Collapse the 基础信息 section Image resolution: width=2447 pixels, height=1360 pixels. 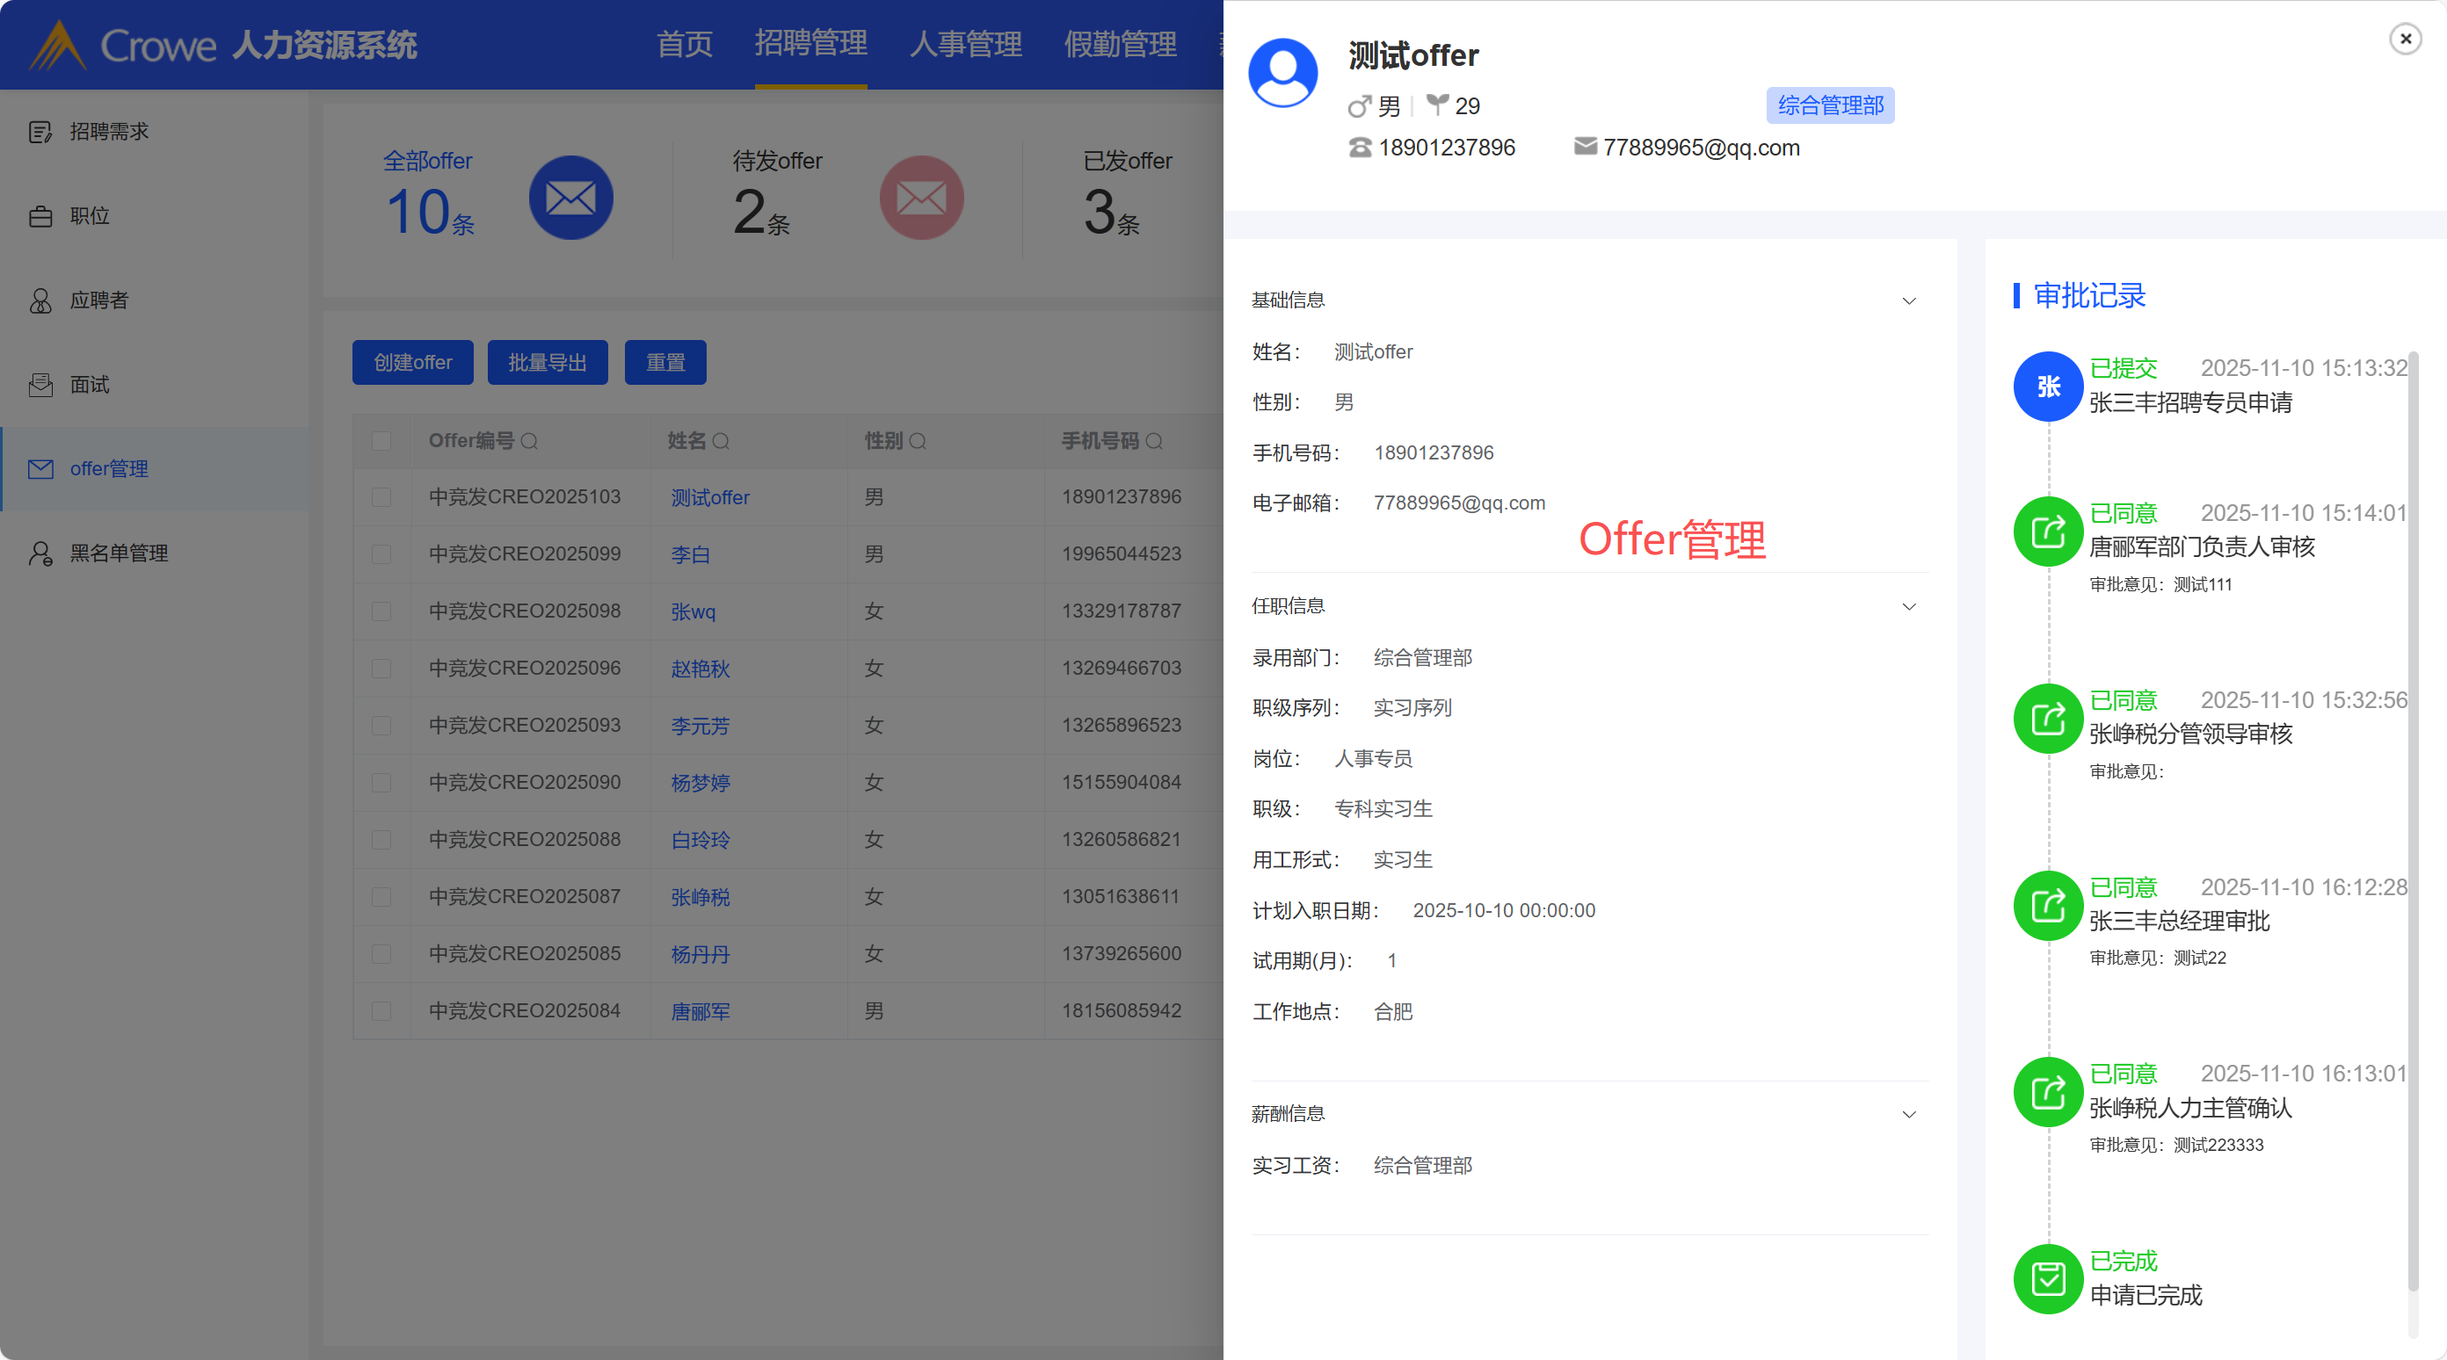click(x=1908, y=301)
